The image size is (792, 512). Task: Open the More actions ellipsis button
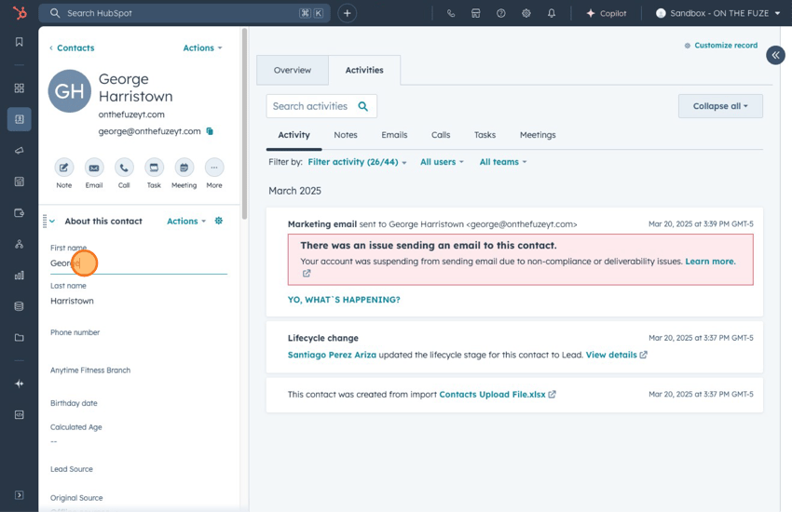[x=214, y=168]
